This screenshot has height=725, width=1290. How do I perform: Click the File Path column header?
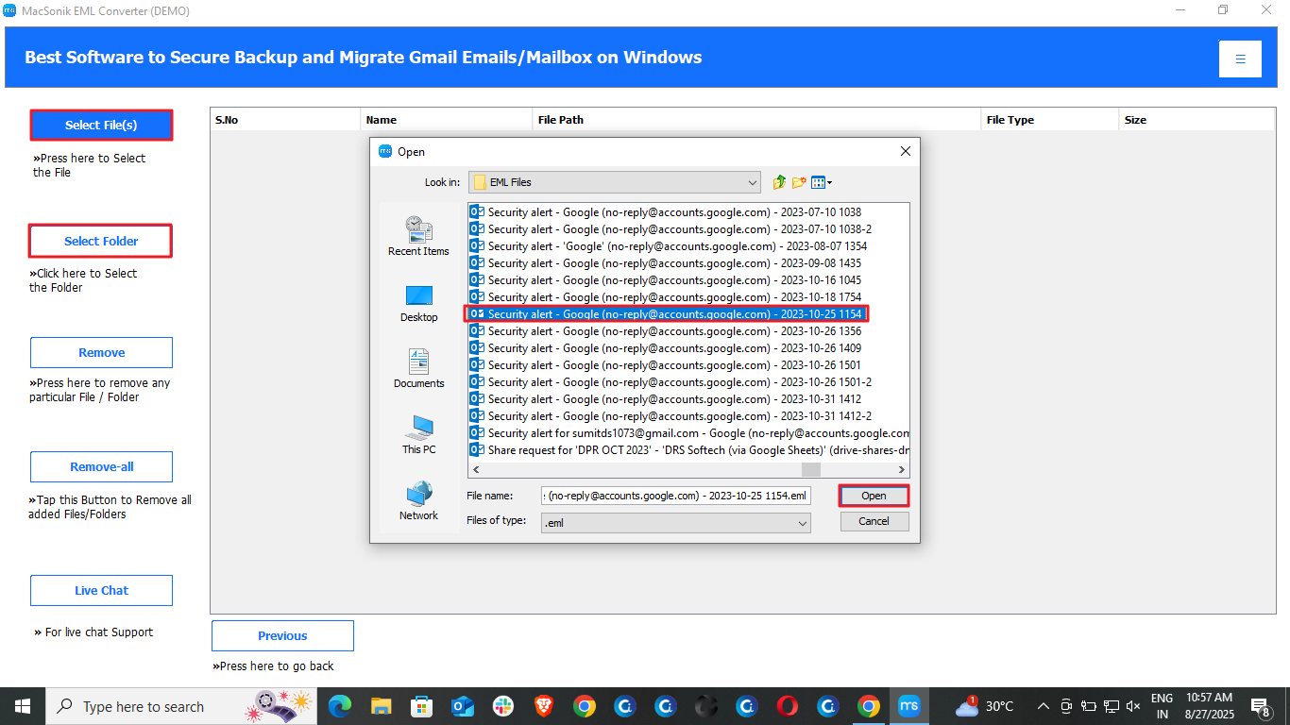[757, 120]
